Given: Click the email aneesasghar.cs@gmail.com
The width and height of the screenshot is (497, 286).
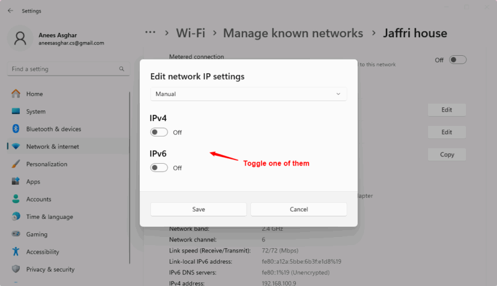Looking at the screenshot, I should [x=71, y=43].
